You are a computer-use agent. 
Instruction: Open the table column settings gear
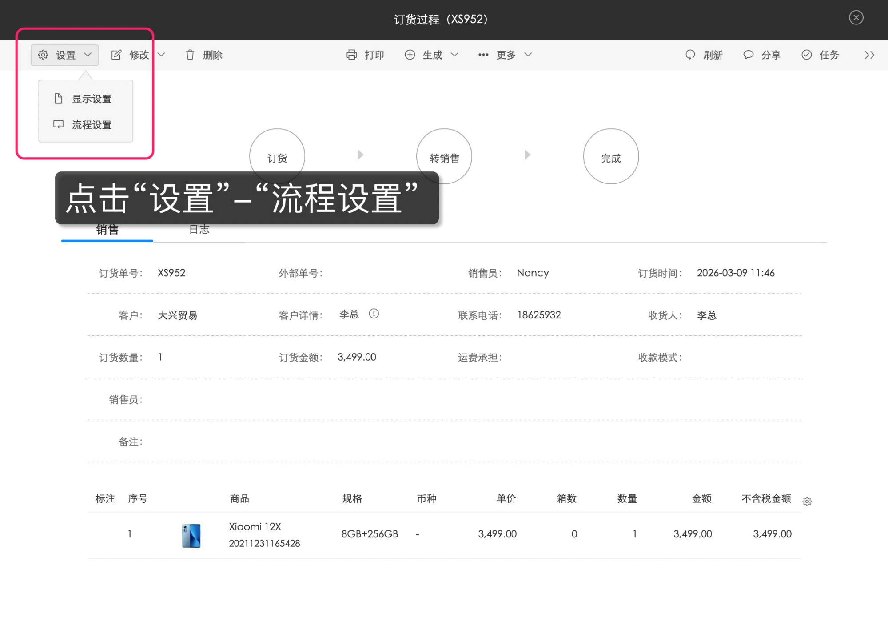coord(807,501)
